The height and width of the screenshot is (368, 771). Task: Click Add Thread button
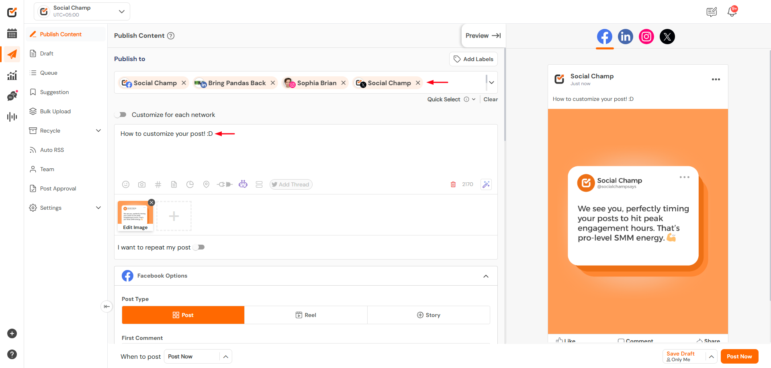pos(290,184)
